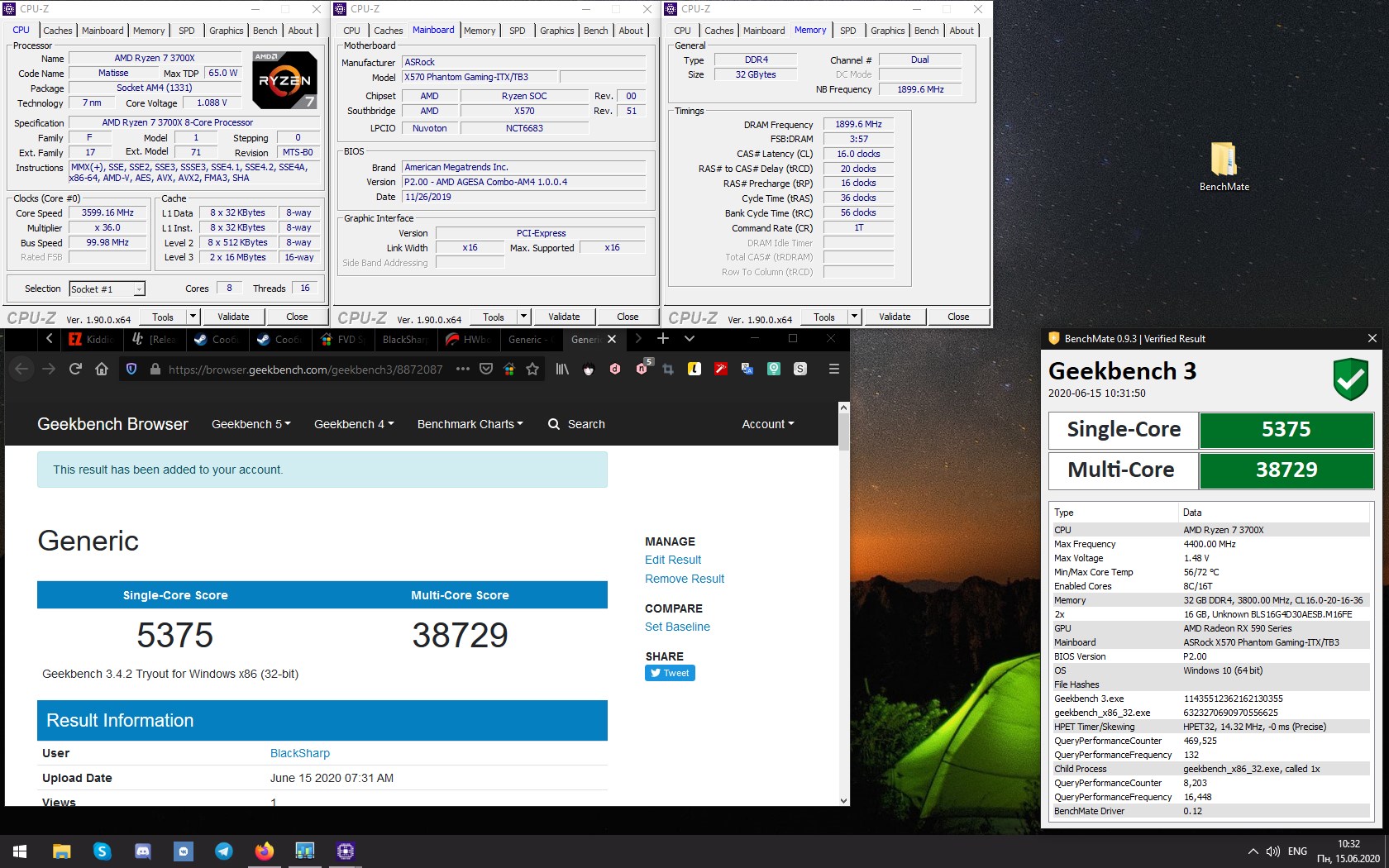Viewport: 1389px width, 868px height.
Task: Click the translate extension icon
Action: coord(747,369)
